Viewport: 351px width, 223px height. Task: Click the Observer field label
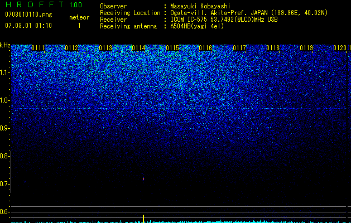point(113,6)
